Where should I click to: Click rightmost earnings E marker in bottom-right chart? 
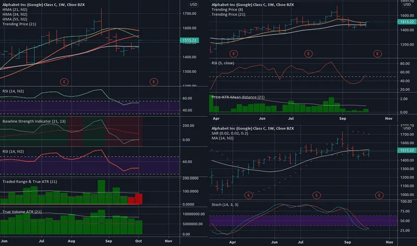(379, 195)
